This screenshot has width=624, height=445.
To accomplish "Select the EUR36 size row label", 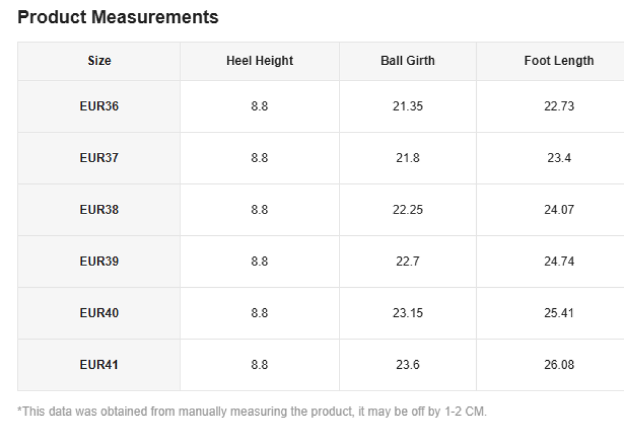I will [99, 106].
